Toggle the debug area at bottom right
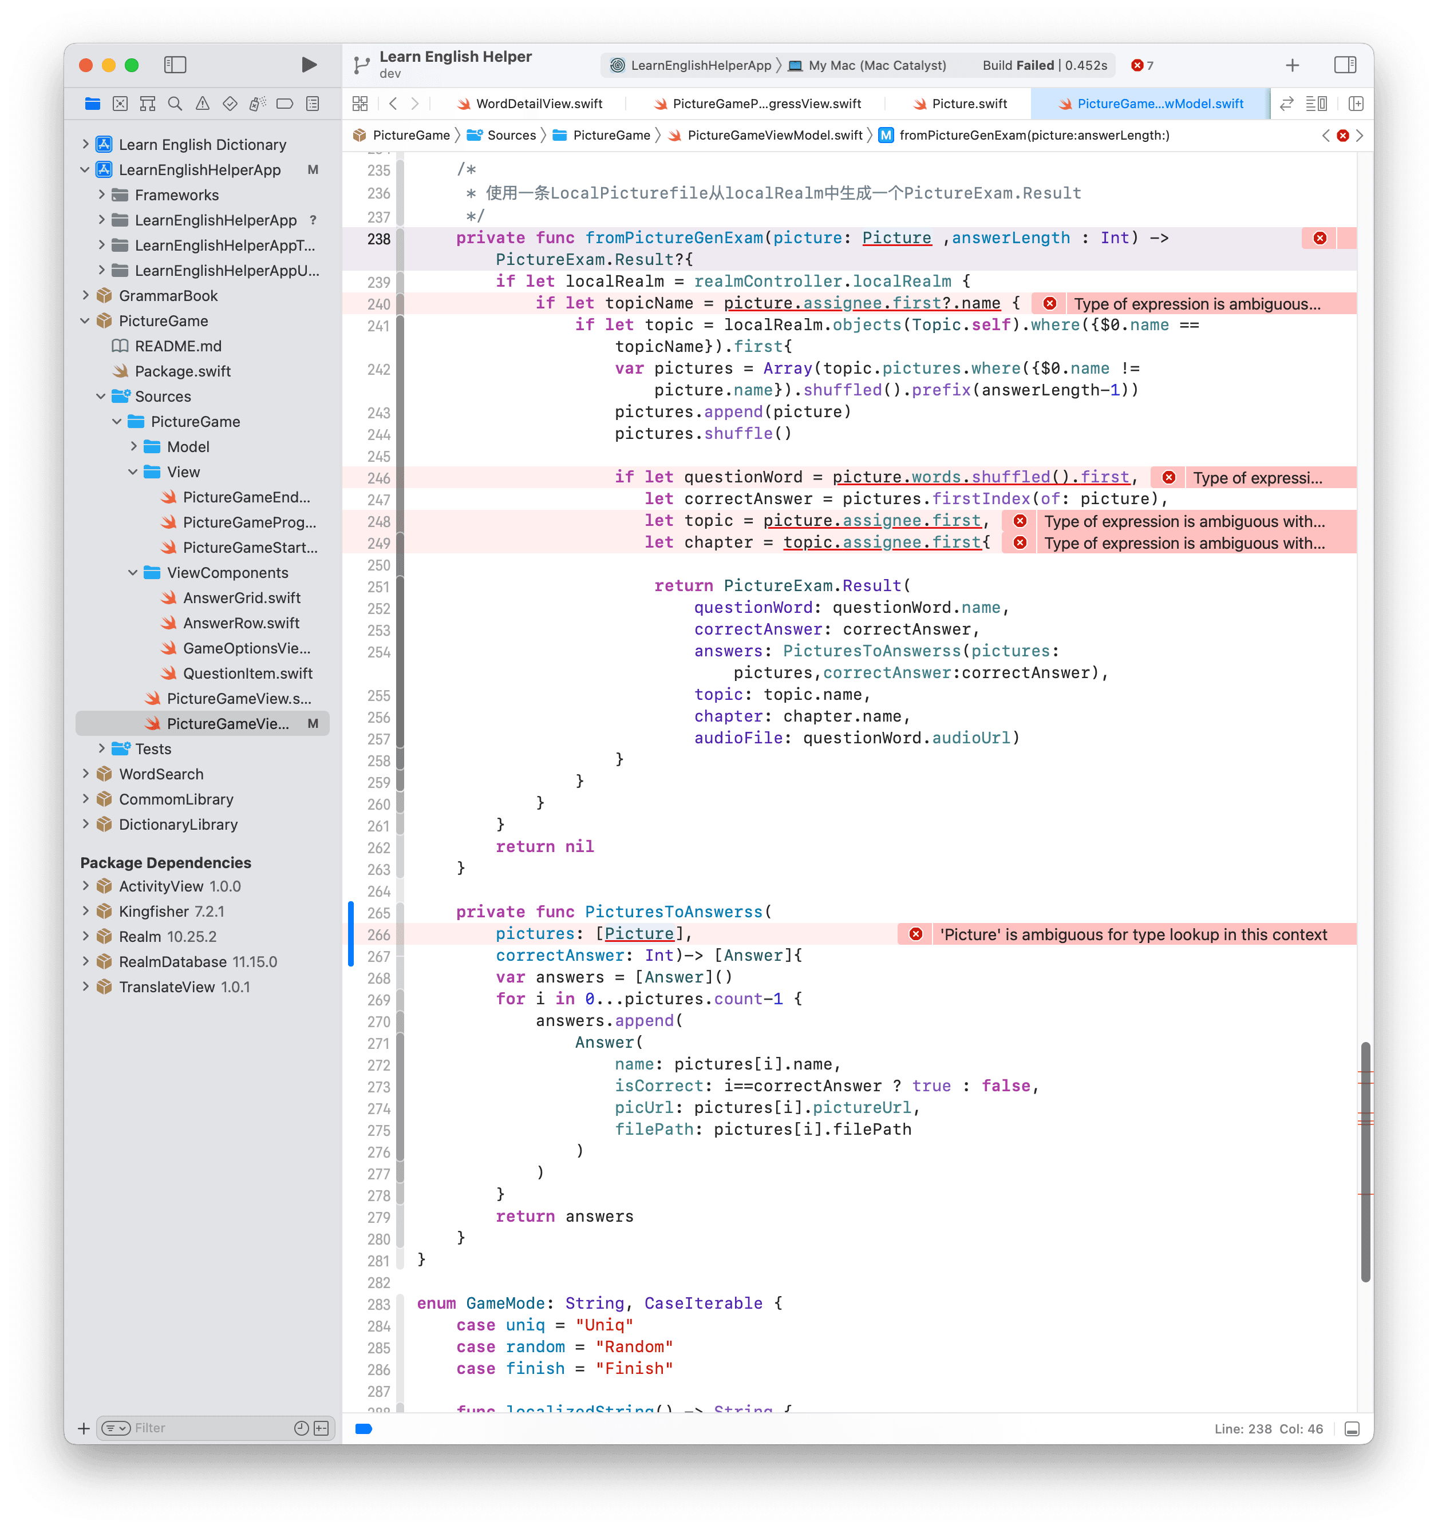This screenshot has width=1438, height=1529. pos(1352,1429)
